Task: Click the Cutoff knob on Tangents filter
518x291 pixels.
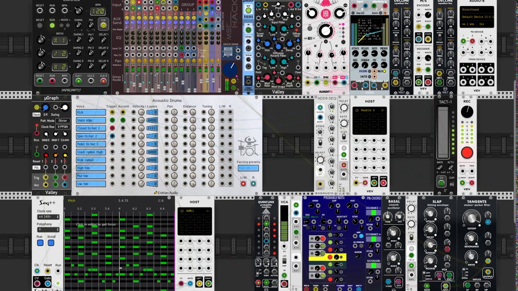Action: [x=471, y=219]
